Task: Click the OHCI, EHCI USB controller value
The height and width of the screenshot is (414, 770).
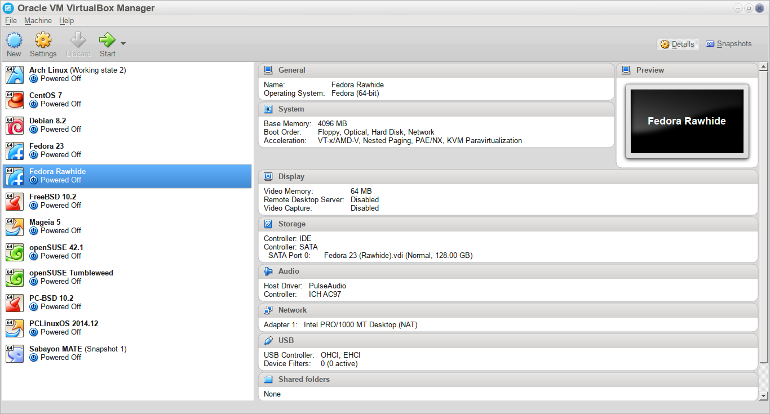Action: tap(340, 355)
